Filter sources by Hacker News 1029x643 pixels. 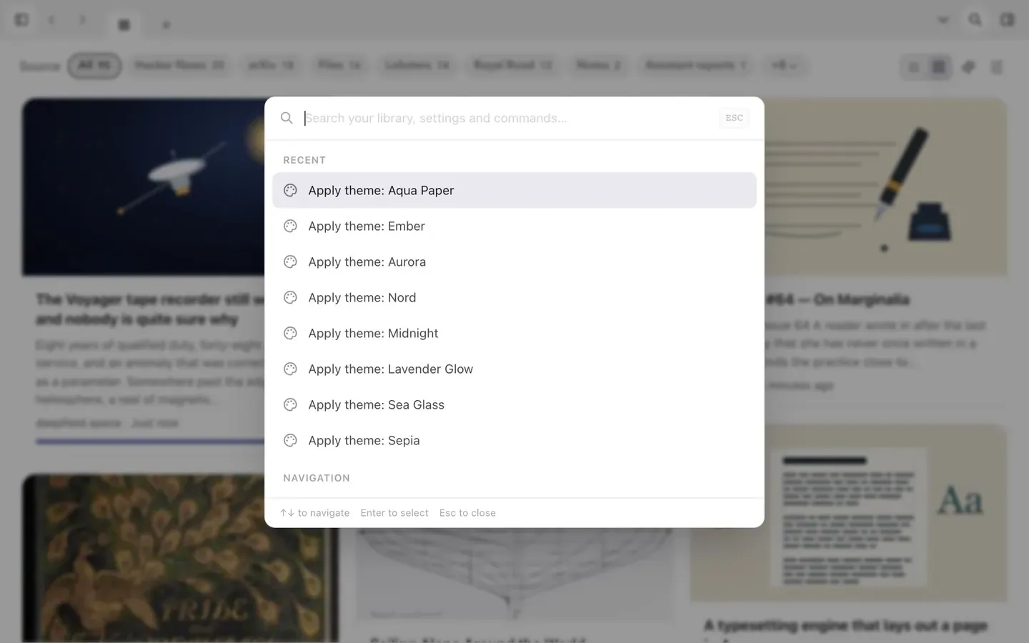pos(179,66)
